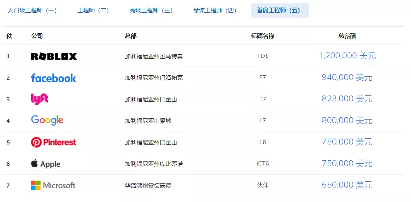Click rank number 3 in Lyft row
The width and height of the screenshot is (411, 202).
[x=8, y=99]
